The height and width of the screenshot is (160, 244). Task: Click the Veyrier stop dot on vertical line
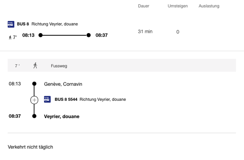point(34,116)
